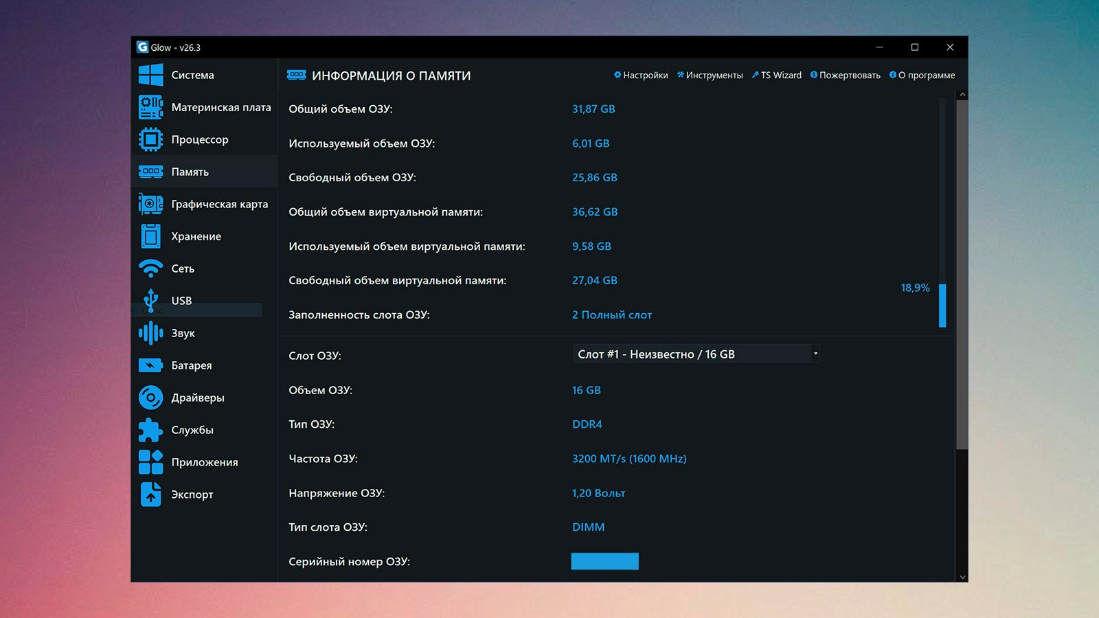
Task: Click the RAM usage percentage bar
Action: click(x=942, y=306)
